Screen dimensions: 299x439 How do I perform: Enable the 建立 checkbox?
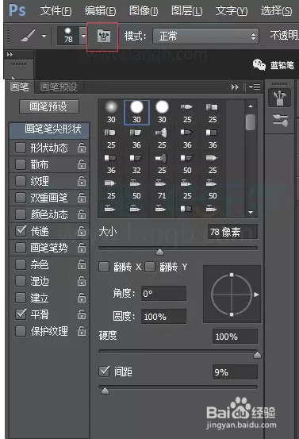tap(21, 298)
